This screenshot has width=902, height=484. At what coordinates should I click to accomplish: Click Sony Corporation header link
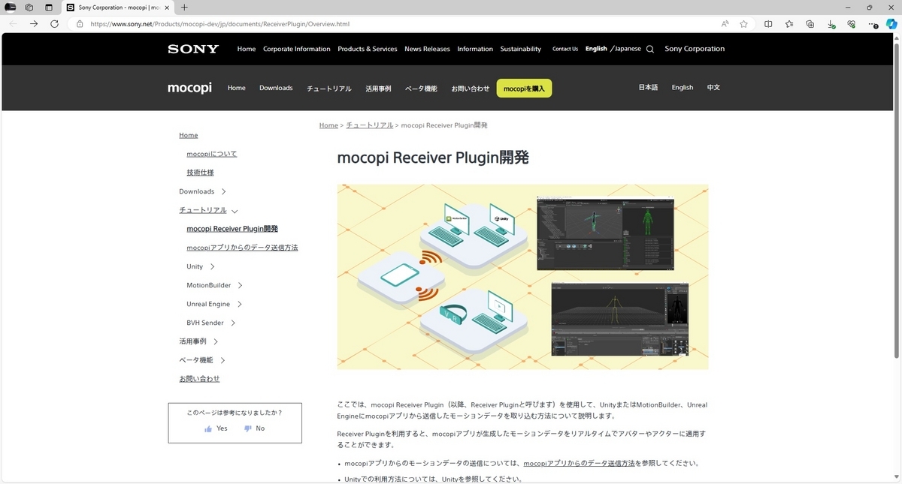pos(695,49)
